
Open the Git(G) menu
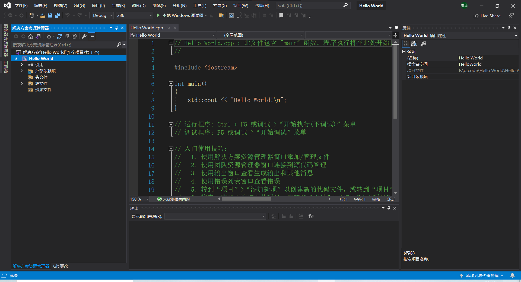[x=79, y=5]
